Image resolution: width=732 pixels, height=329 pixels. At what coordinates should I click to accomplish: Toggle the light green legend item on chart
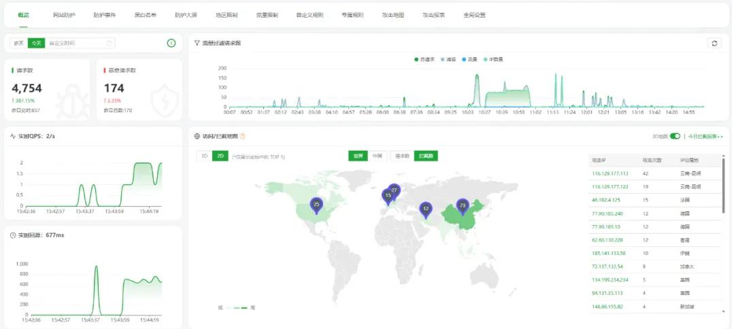tap(493, 60)
